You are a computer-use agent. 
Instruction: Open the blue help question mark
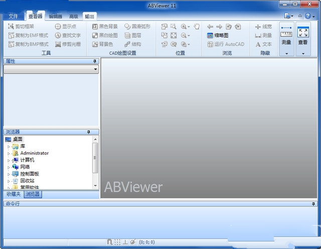click(x=307, y=16)
